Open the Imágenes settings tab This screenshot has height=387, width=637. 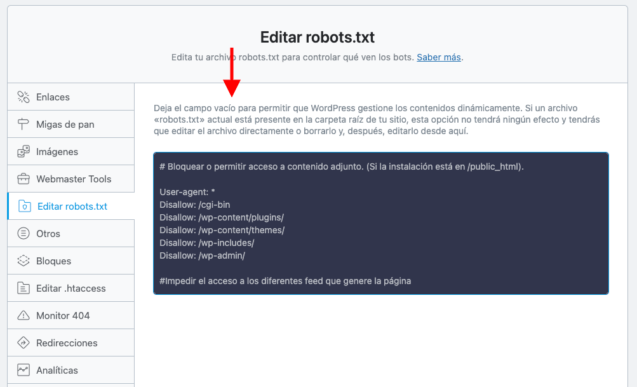click(70, 151)
